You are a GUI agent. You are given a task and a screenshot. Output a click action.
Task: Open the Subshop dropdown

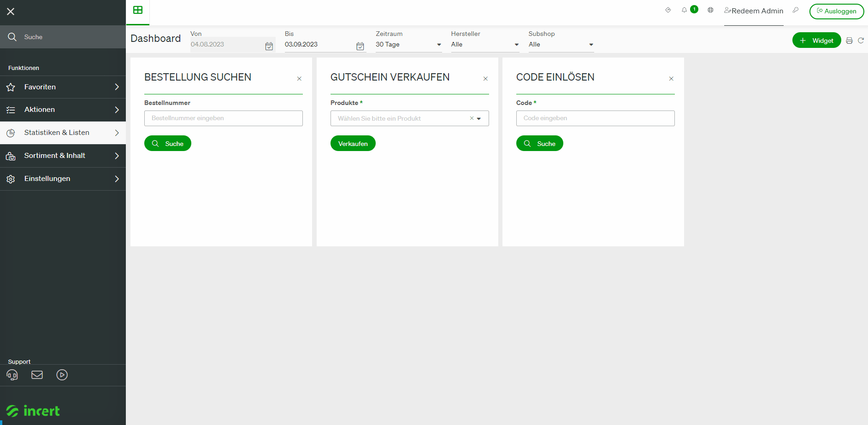point(561,45)
